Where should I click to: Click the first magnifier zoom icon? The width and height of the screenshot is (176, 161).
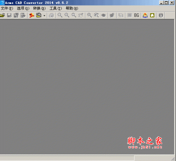coord(60,15)
